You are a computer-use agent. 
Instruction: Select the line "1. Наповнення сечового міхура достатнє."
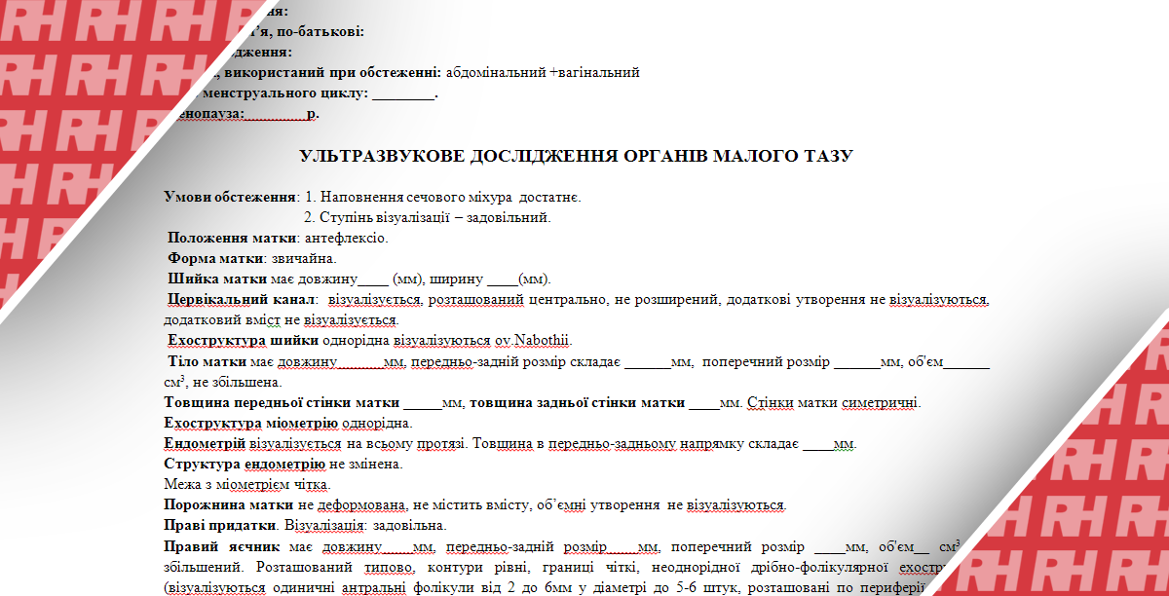[443, 197]
